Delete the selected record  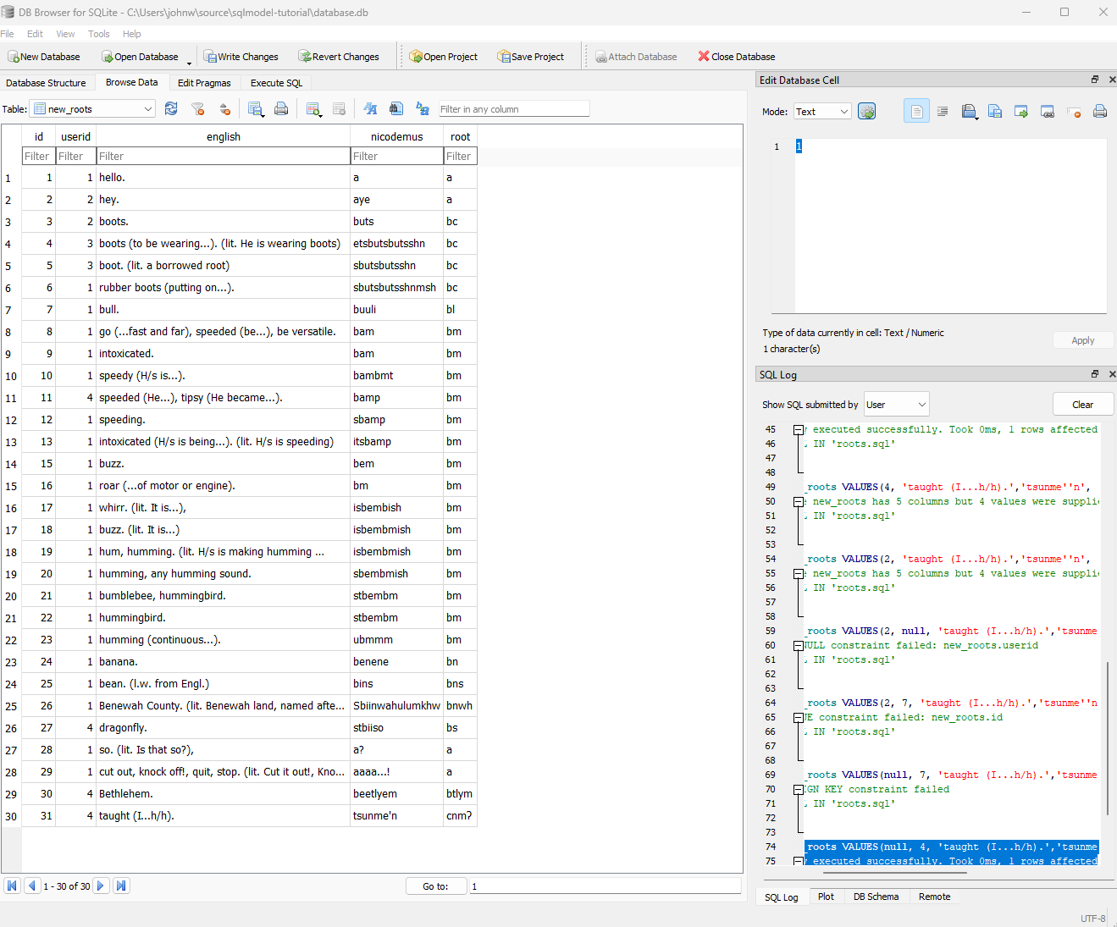pos(338,108)
